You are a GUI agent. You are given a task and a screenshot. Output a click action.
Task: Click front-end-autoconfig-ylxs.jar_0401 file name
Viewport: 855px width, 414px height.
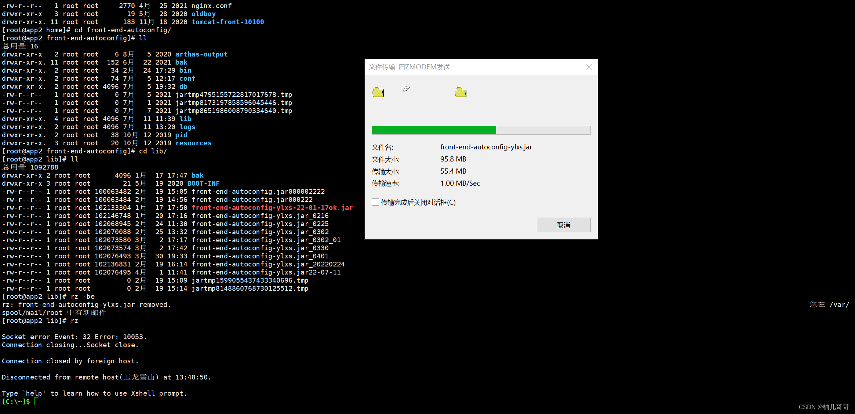pos(260,256)
